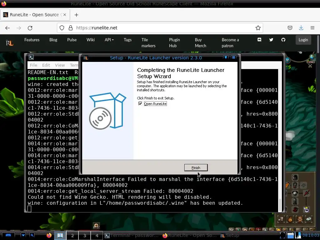This screenshot has width=320, height=240.
Task: Switch to Setup window in taskbar
Action: [x=230, y=235]
